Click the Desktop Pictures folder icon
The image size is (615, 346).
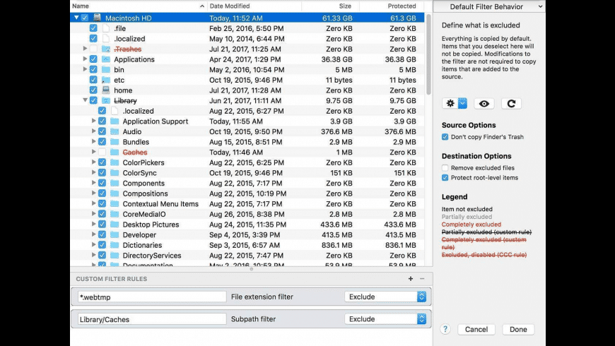(x=115, y=224)
